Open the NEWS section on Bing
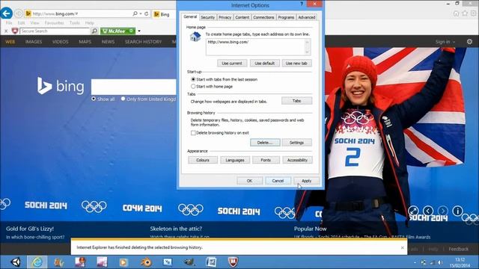The height and width of the screenshot is (269, 479). (108, 42)
